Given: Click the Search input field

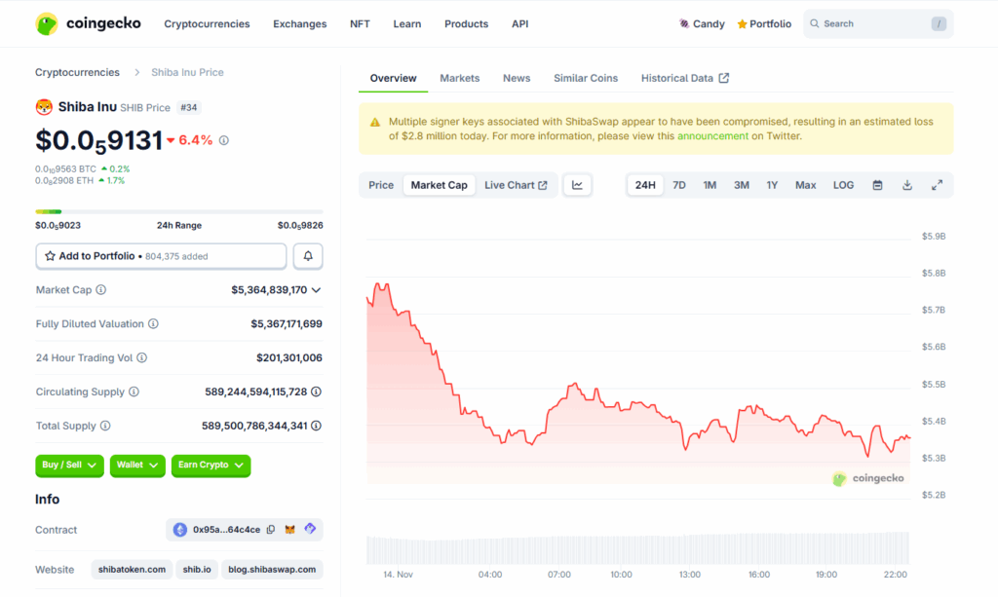Looking at the screenshot, I should 872,23.
